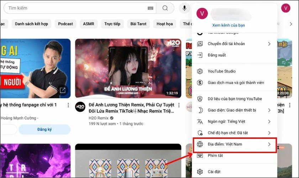299x178 pixels.
Task: Select Đăng xuất menu item
Action: 234,55
